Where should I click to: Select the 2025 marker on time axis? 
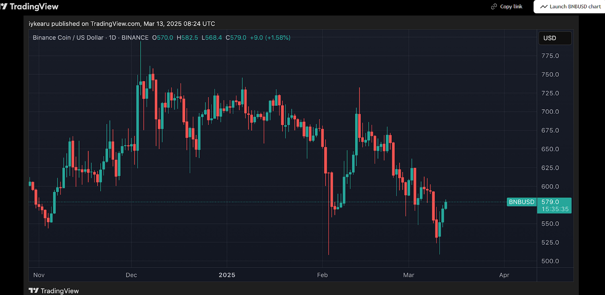coord(227,275)
